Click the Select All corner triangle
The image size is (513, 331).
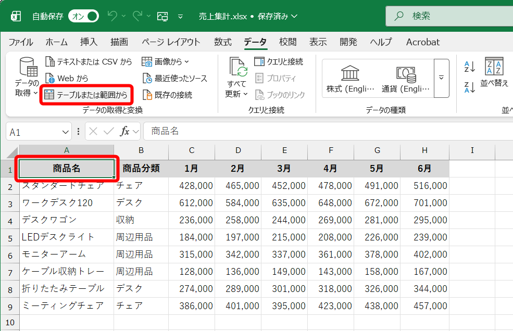12,152
